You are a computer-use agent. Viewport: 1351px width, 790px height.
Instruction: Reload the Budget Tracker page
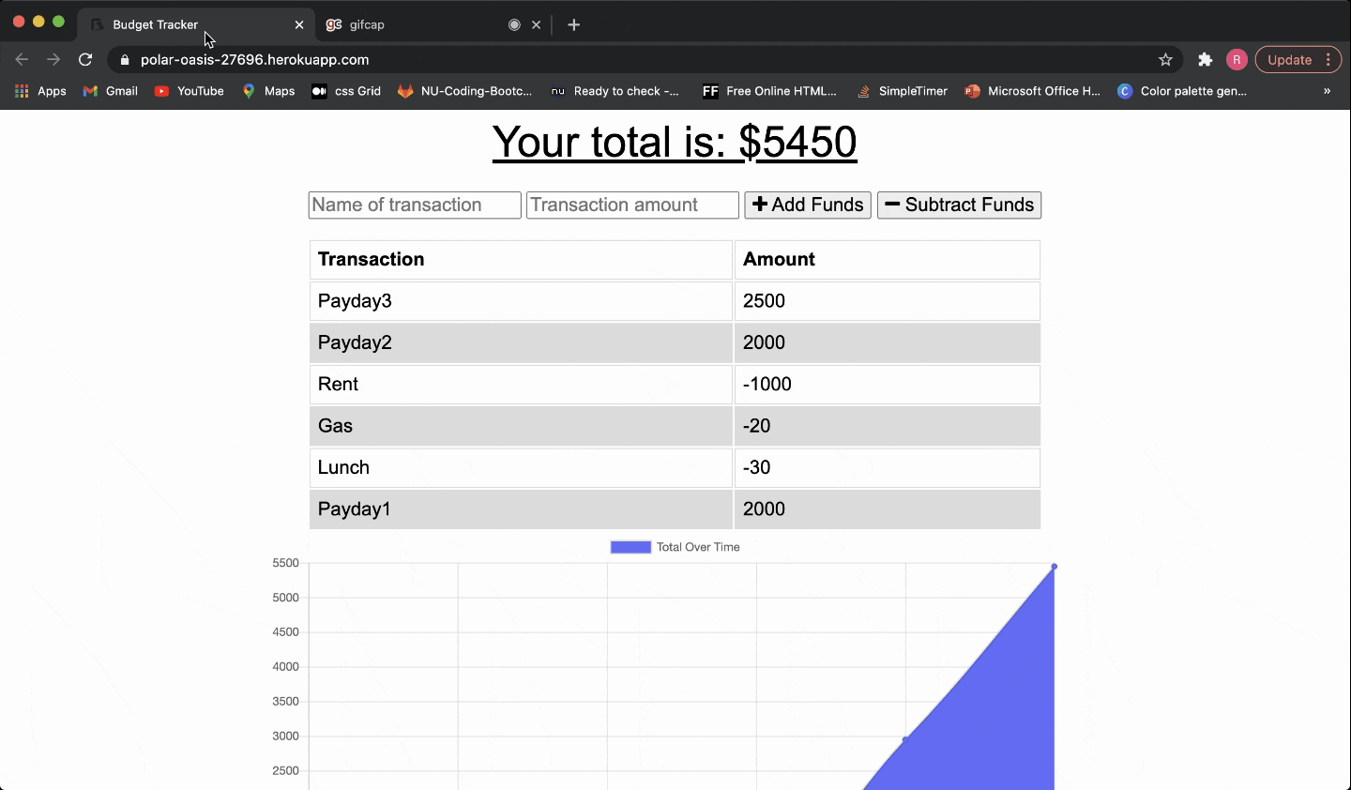pos(85,59)
